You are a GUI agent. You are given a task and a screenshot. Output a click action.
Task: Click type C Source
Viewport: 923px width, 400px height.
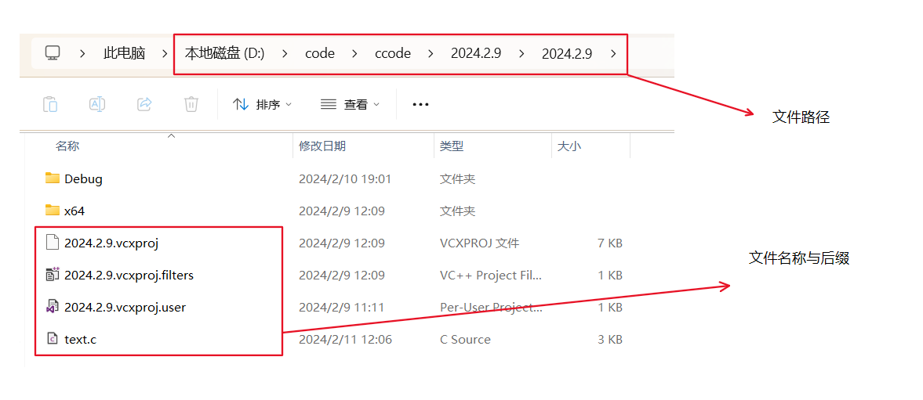(x=465, y=340)
